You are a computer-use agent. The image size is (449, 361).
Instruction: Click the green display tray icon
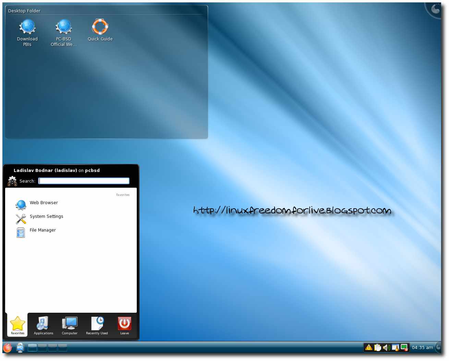click(x=404, y=348)
